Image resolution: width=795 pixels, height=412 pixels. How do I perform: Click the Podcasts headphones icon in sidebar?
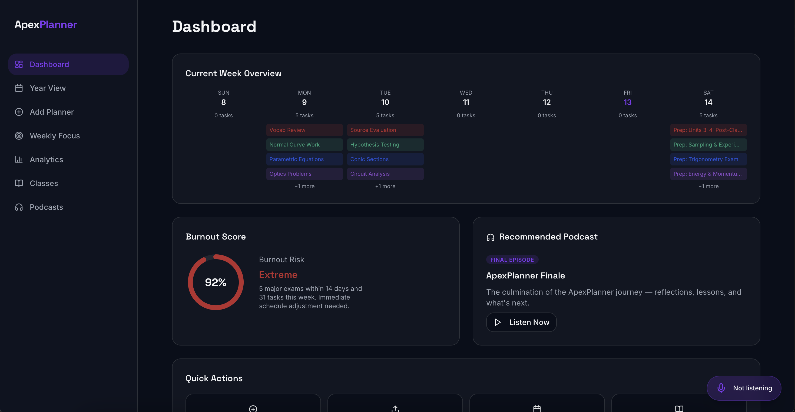[19, 207]
